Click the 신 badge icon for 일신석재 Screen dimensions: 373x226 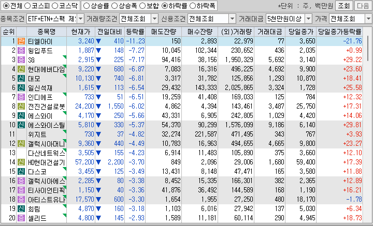click(x=21, y=88)
